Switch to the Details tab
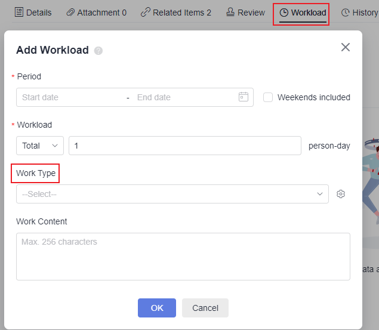The width and height of the screenshot is (379, 330). 33,13
